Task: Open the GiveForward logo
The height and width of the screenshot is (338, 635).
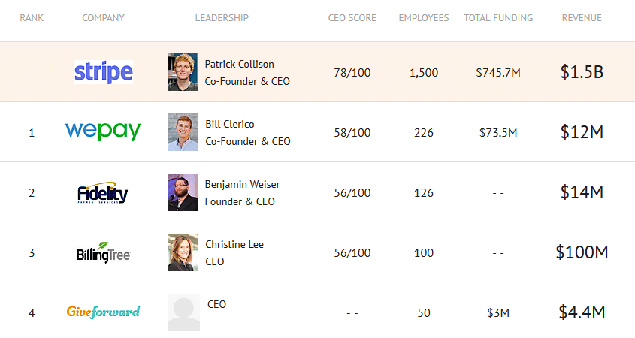Action: pyautogui.click(x=103, y=311)
